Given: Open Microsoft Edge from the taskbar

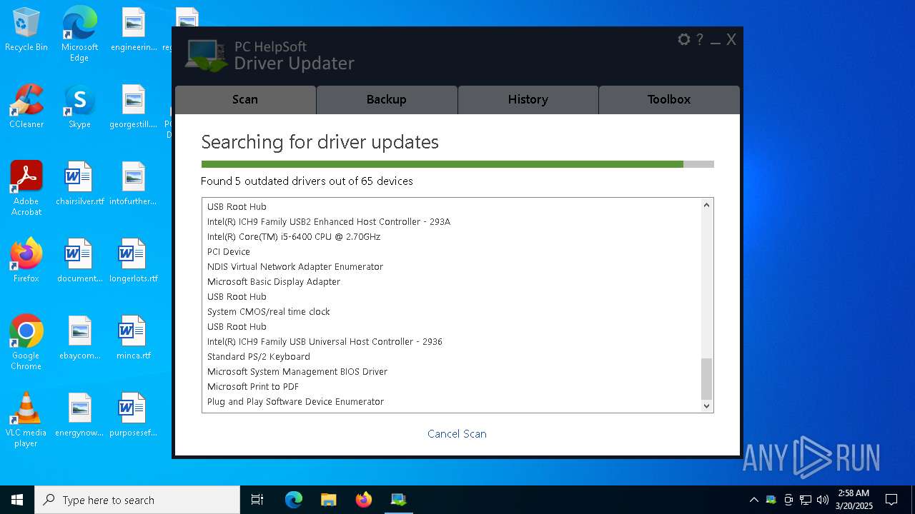Looking at the screenshot, I should point(294,500).
